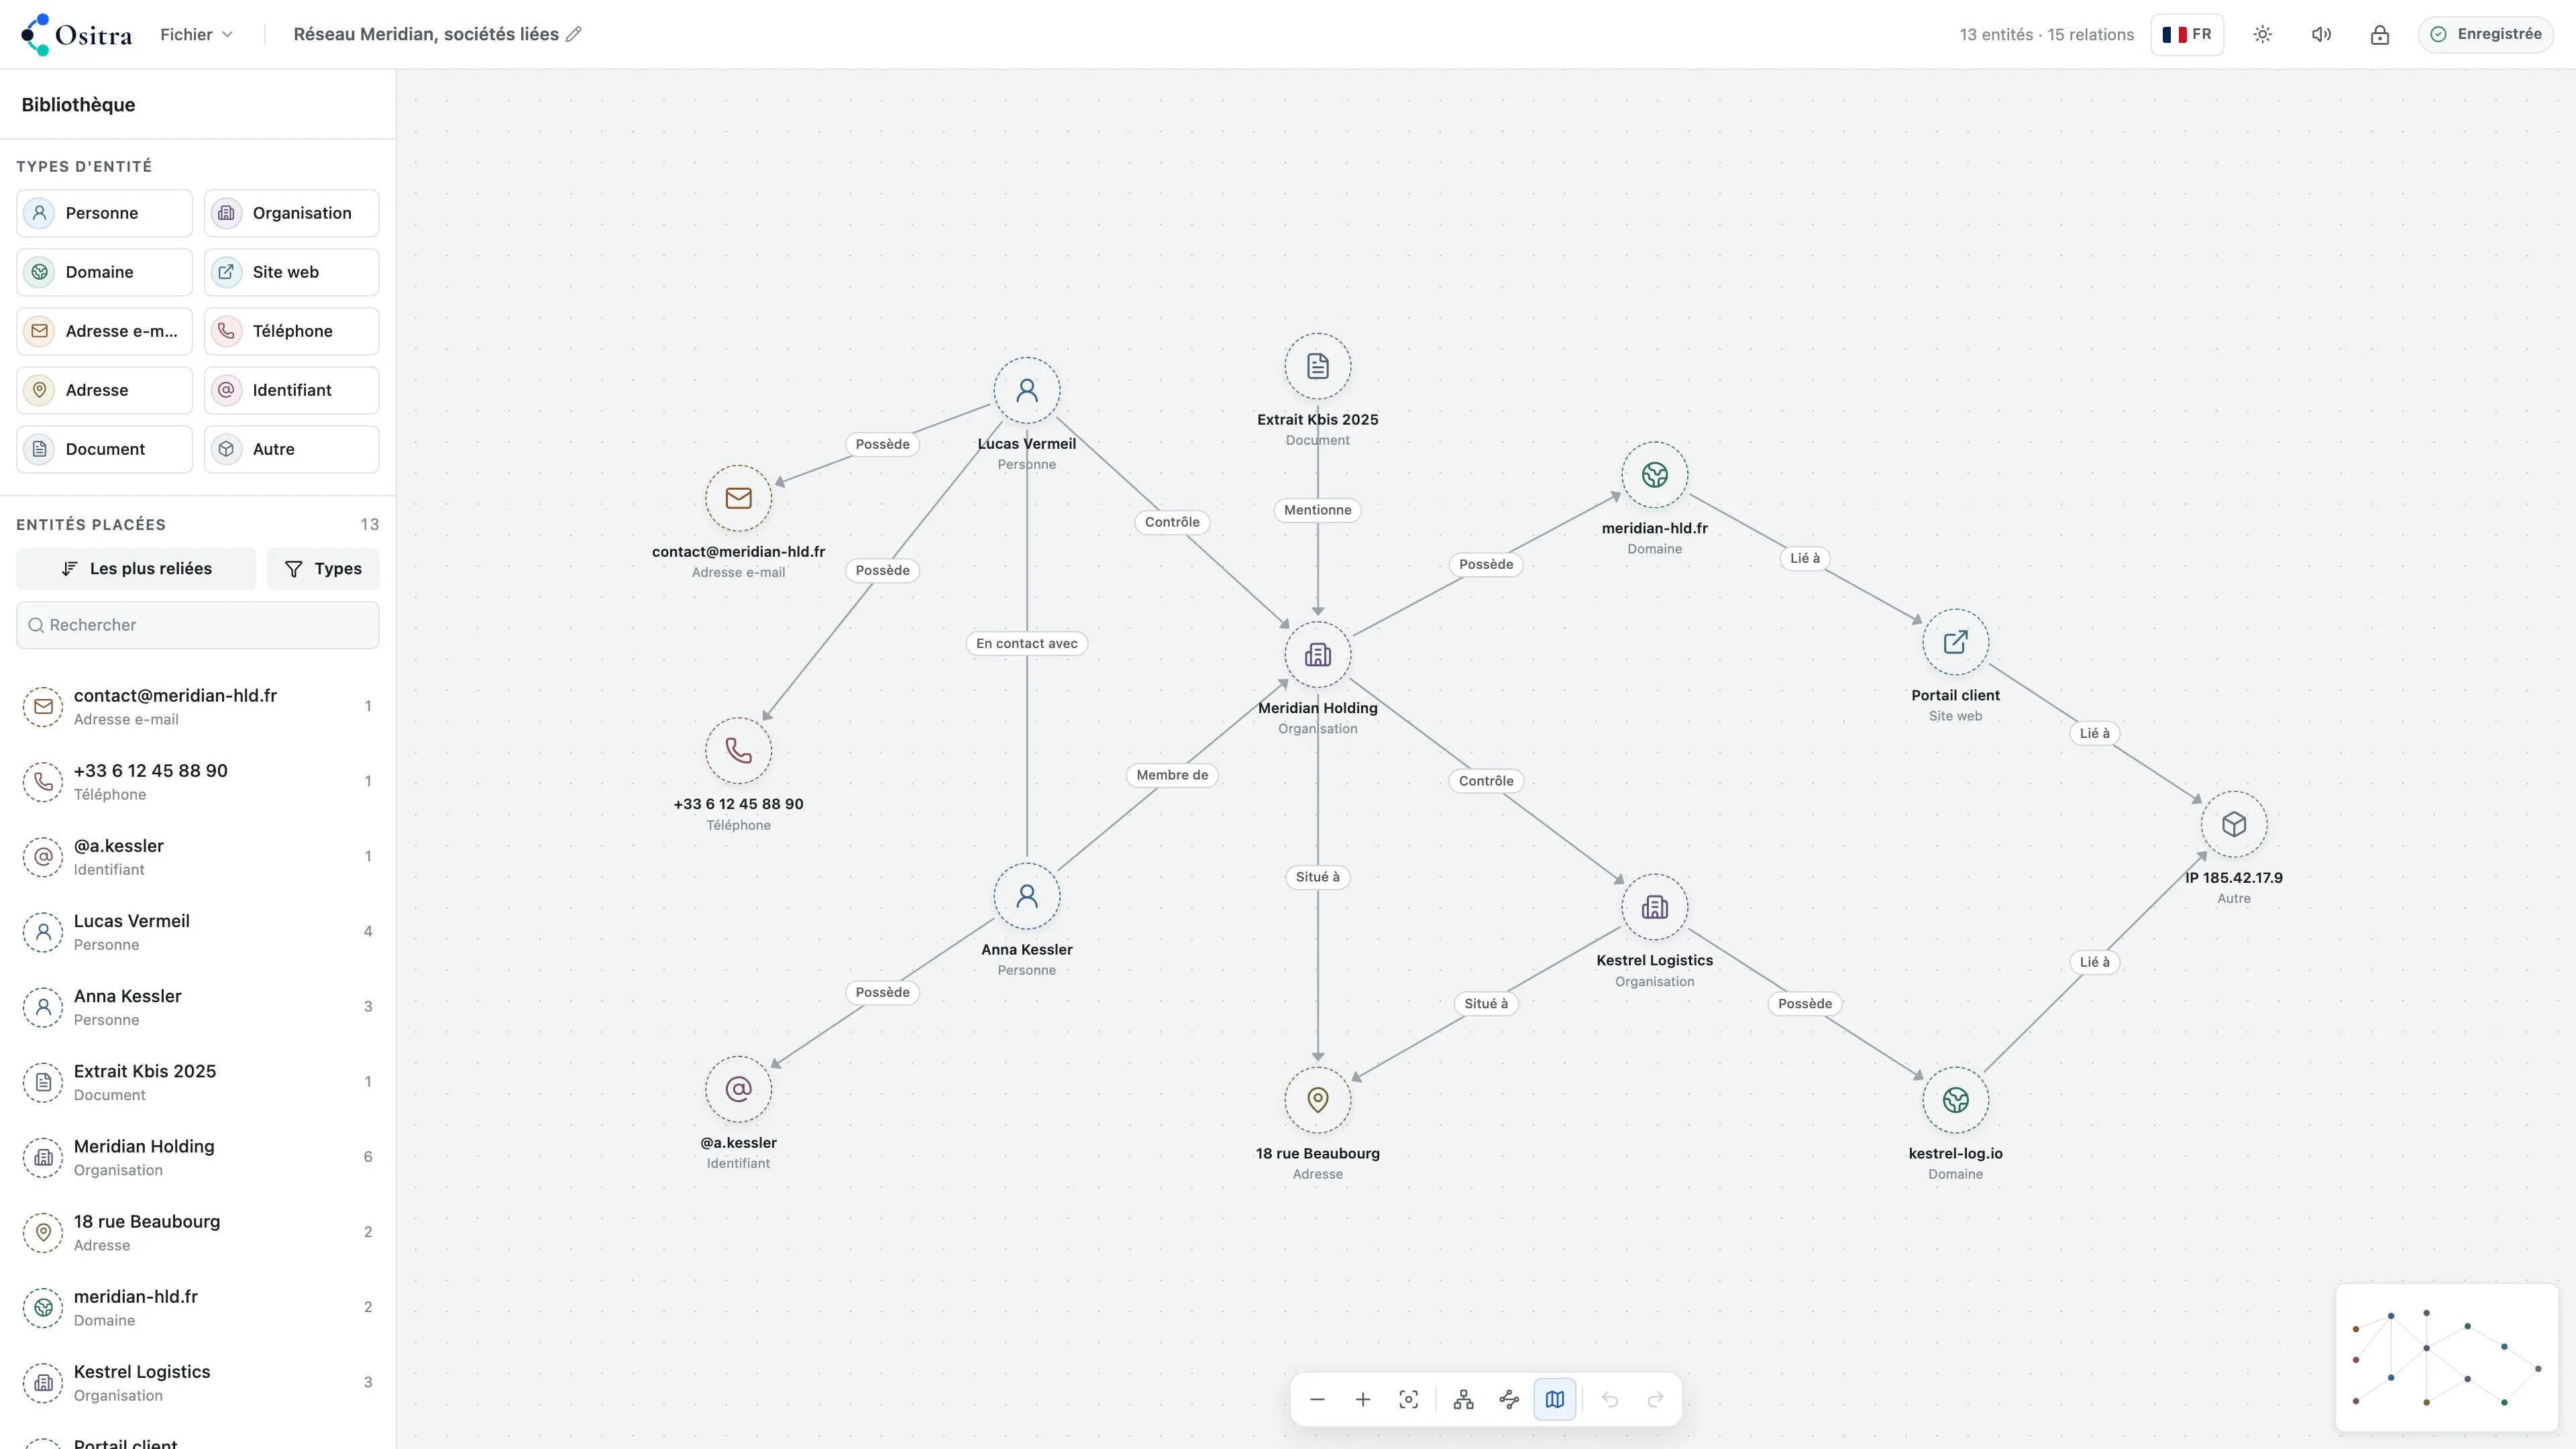Open Les plus reliées sort dropdown

[136, 568]
